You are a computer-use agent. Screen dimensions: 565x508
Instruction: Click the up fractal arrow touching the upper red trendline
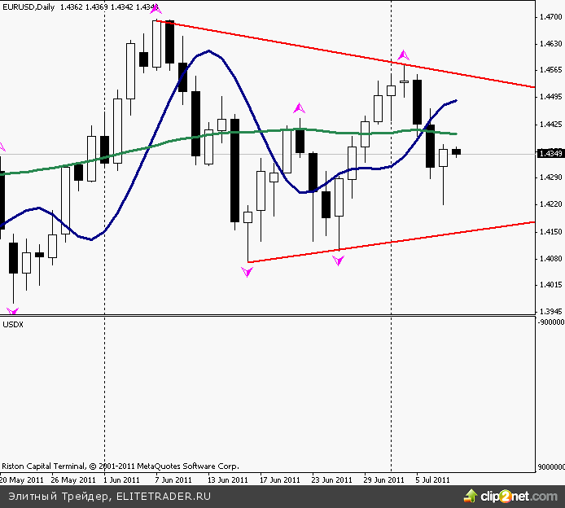point(402,55)
